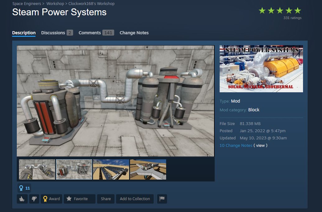Click the Comments count badge 141
The height and width of the screenshot is (212, 322).
click(108, 33)
